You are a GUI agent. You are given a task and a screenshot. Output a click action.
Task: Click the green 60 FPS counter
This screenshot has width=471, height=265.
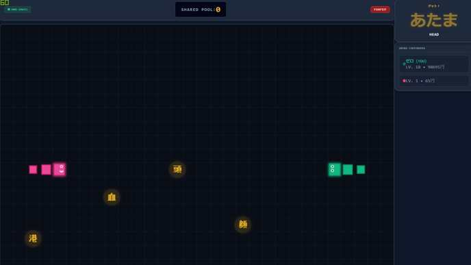pyautogui.click(x=5, y=3)
